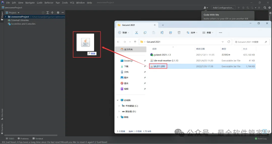Open the Refactor menu
The height and width of the screenshot is (144, 272).
49,3
